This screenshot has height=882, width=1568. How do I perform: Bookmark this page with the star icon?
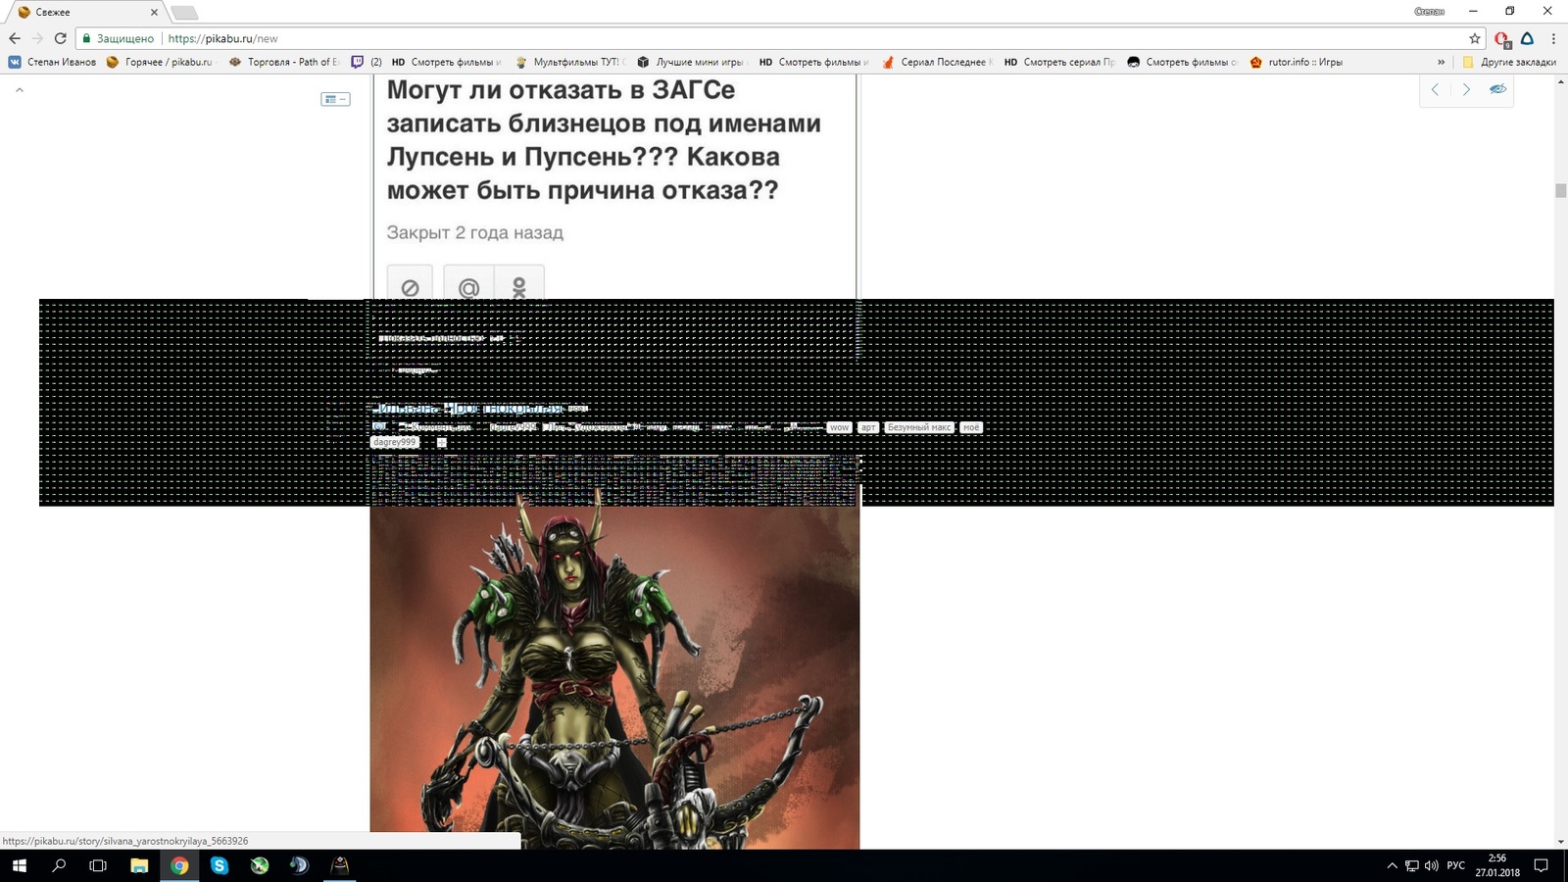[1475, 38]
